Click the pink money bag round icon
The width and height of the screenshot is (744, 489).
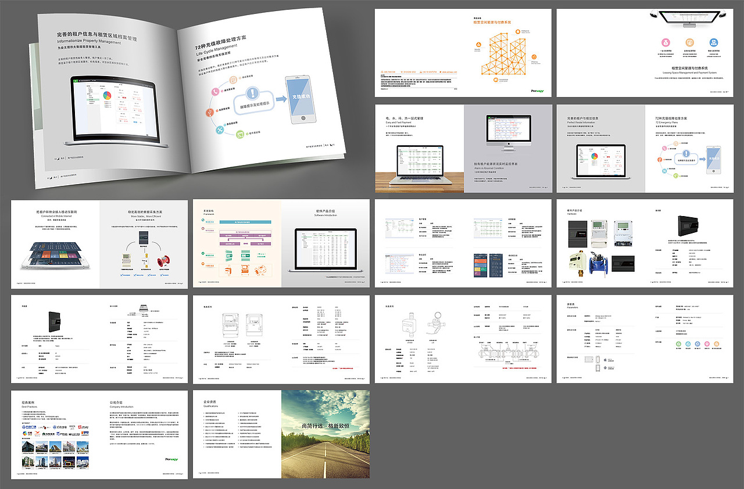coord(666,42)
